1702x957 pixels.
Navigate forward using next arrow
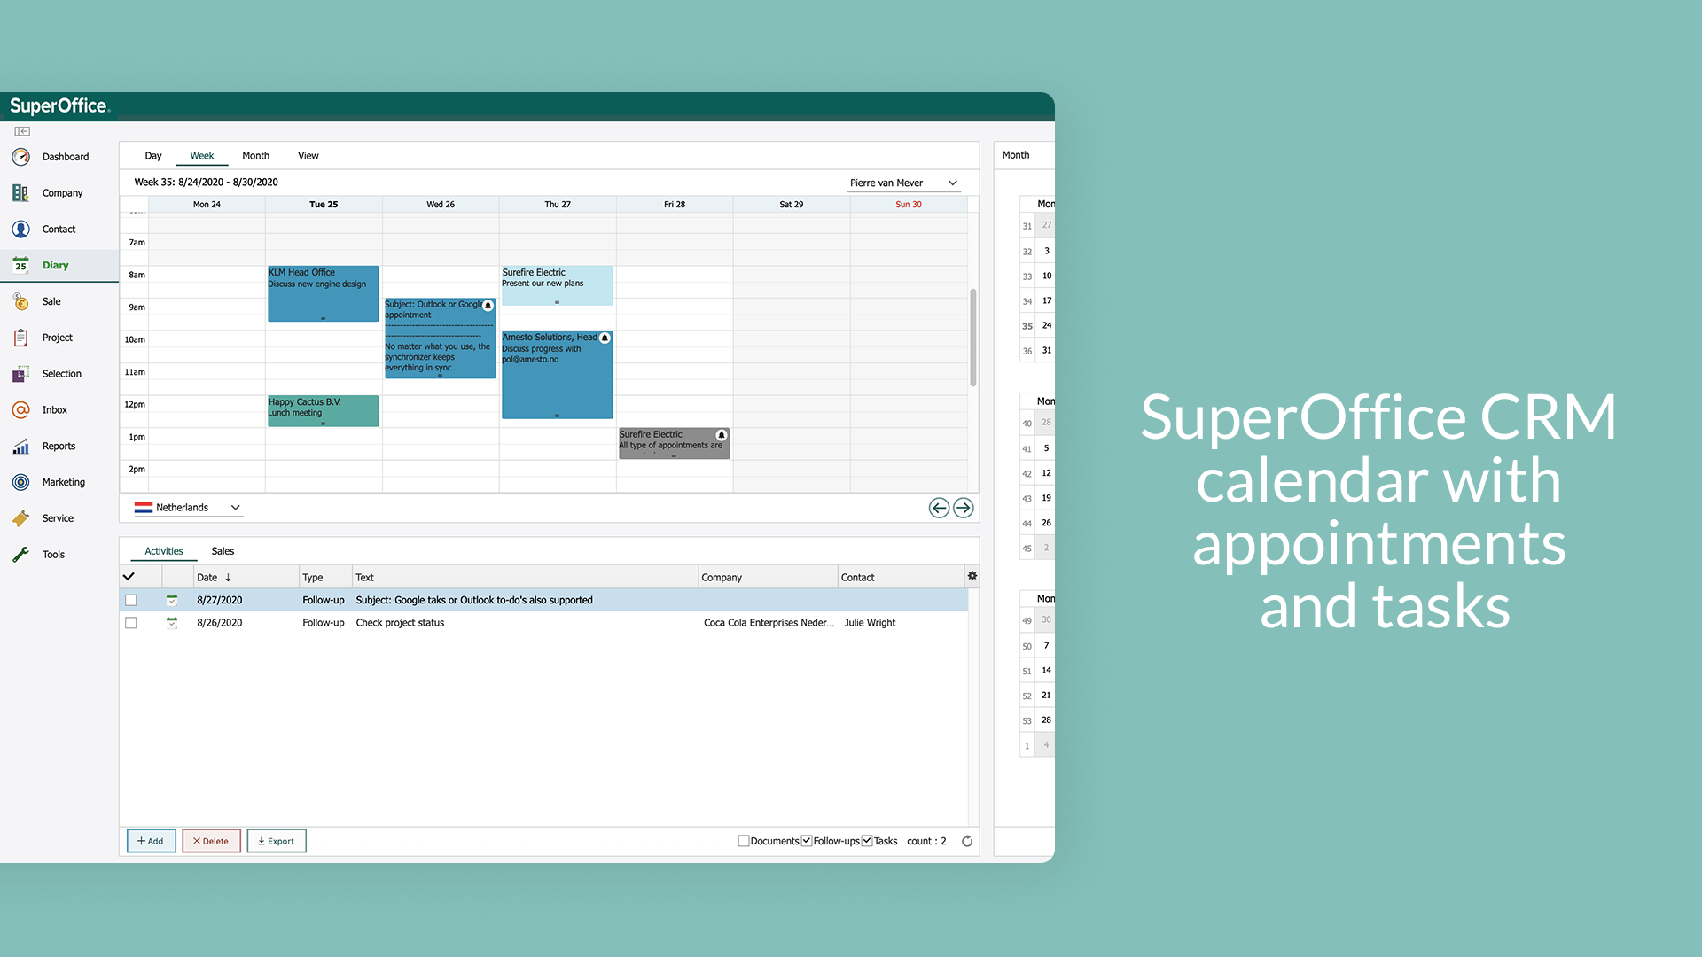click(964, 507)
